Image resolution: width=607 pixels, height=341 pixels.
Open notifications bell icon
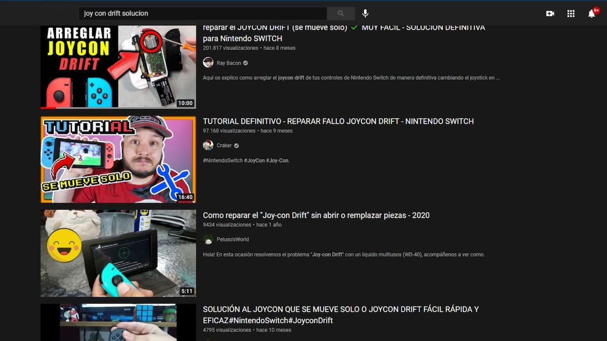592,13
